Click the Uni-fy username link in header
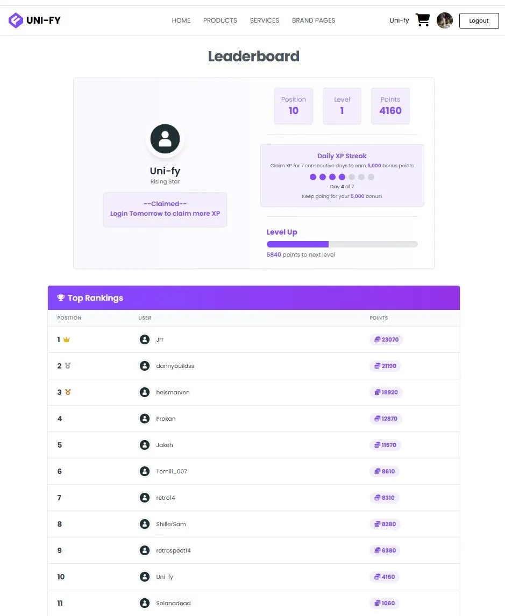Image resolution: width=505 pixels, height=616 pixels. tap(399, 20)
